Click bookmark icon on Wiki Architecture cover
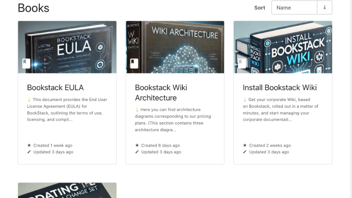 (x=134, y=64)
